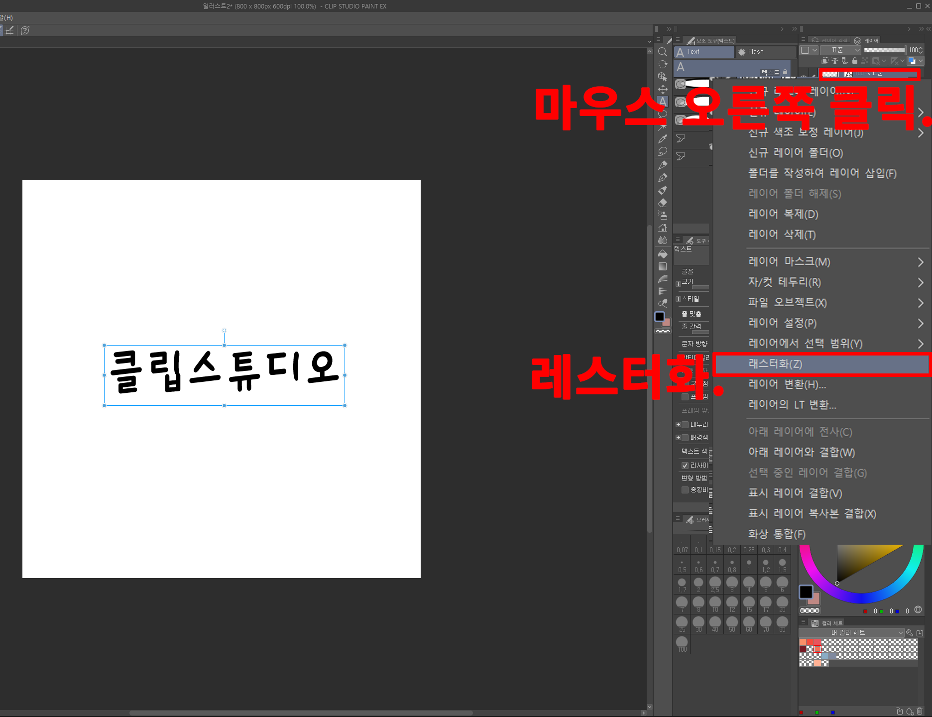Choose 레이어 삭제(T) menu item
Image resolution: width=932 pixels, height=717 pixels.
click(x=822, y=235)
